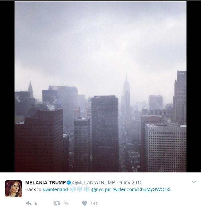This screenshot has width=201, height=213.
Task: Open Melania Trump's profile avatar
Action: (x=13, y=189)
